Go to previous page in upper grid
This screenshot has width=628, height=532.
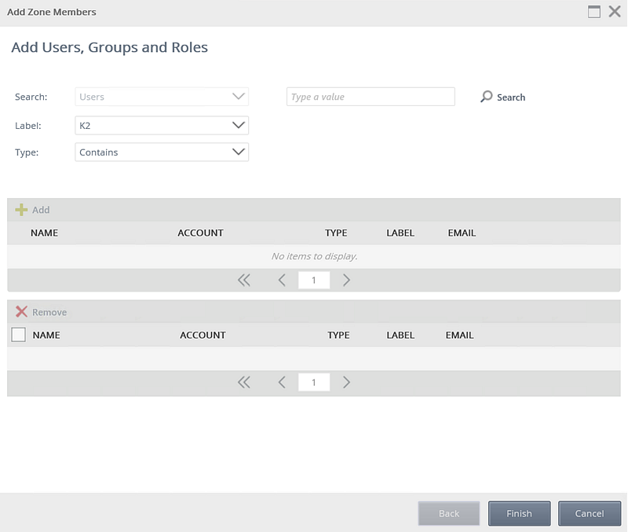(282, 281)
